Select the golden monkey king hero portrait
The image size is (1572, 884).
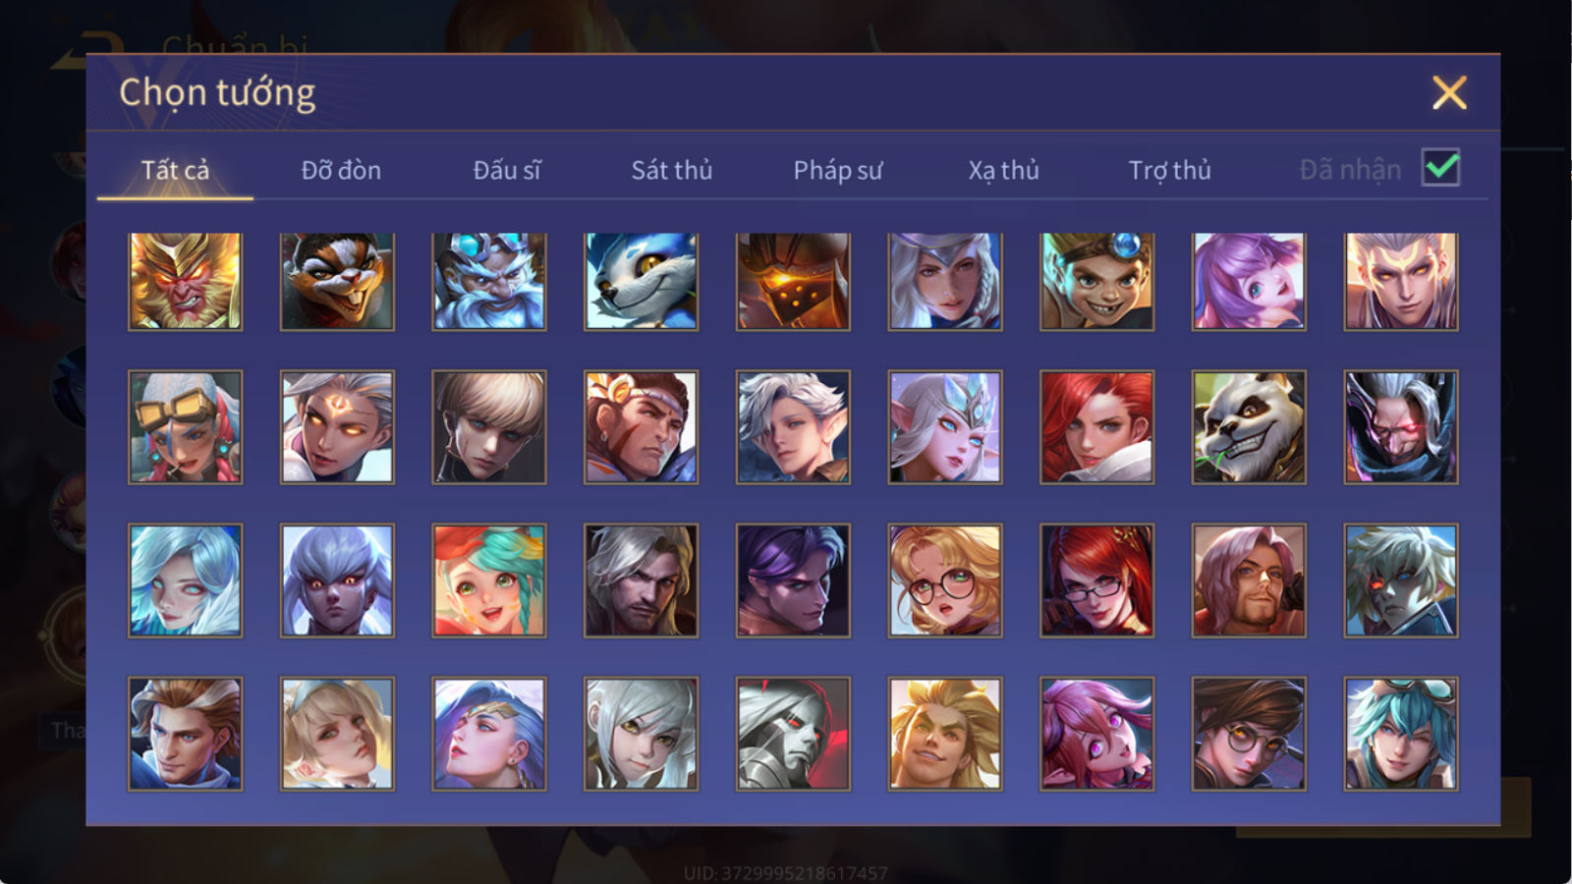pyautogui.click(x=185, y=281)
